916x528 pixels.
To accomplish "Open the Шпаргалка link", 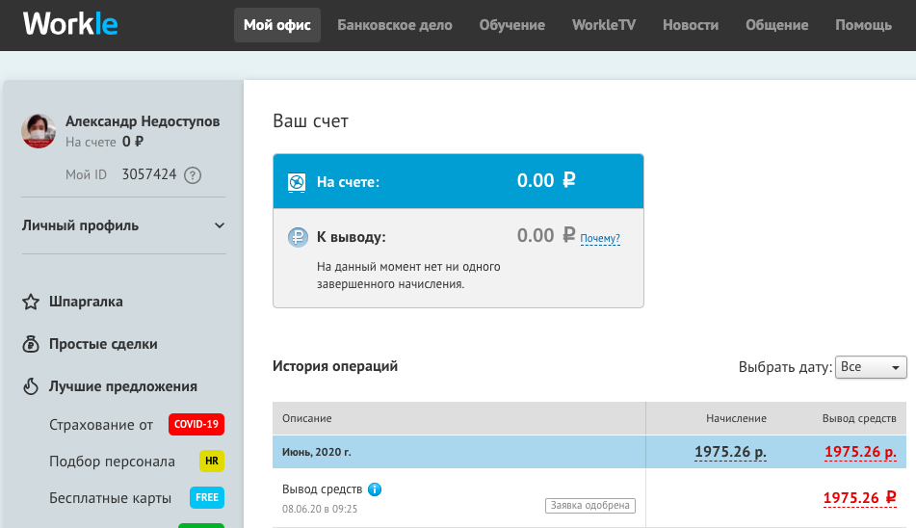I will pos(86,302).
